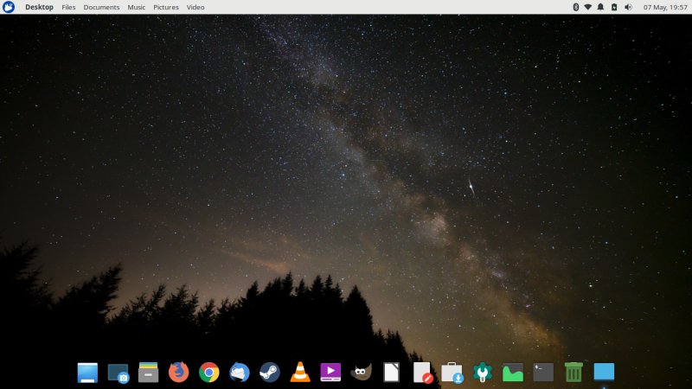Open the terminal from the dock

(x=542, y=372)
